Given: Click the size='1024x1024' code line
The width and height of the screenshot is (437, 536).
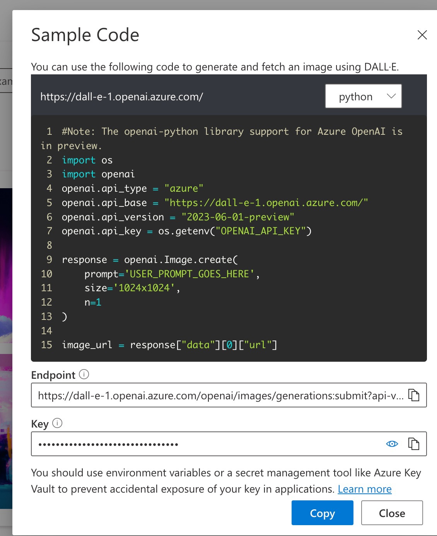Looking at the screenshot, I should pyautogui.click(x=132, y=288).
